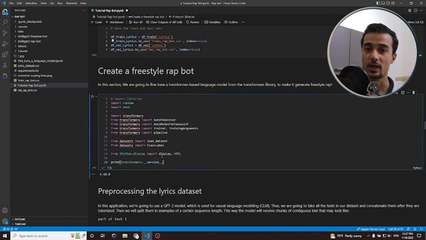The image size is (426, 240).
Task: Add a new Markdown cell
Action: click(x=114, y=22)
